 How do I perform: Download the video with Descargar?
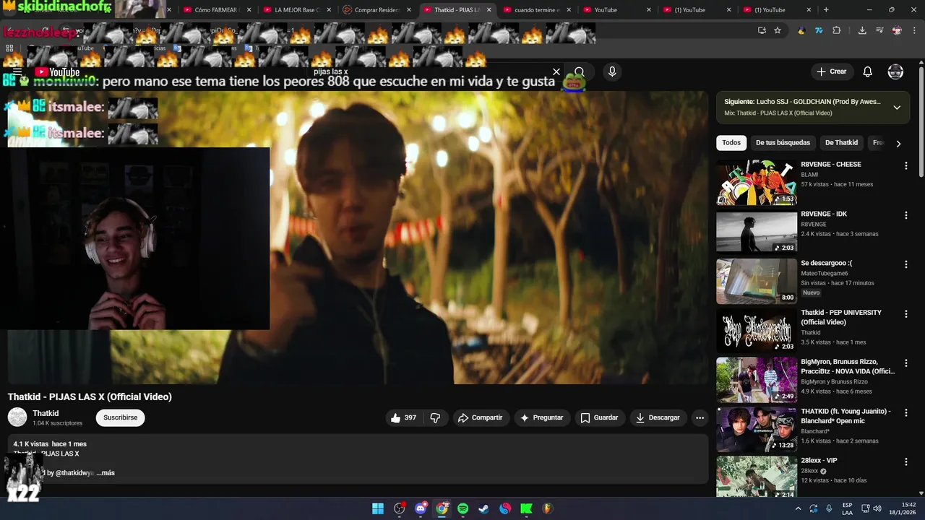[658, 417]
